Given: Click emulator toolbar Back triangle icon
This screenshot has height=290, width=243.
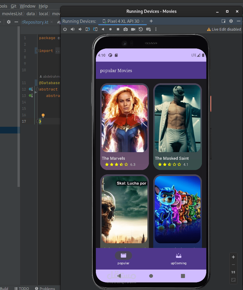Looking at the screenshot, I should 103,29.
